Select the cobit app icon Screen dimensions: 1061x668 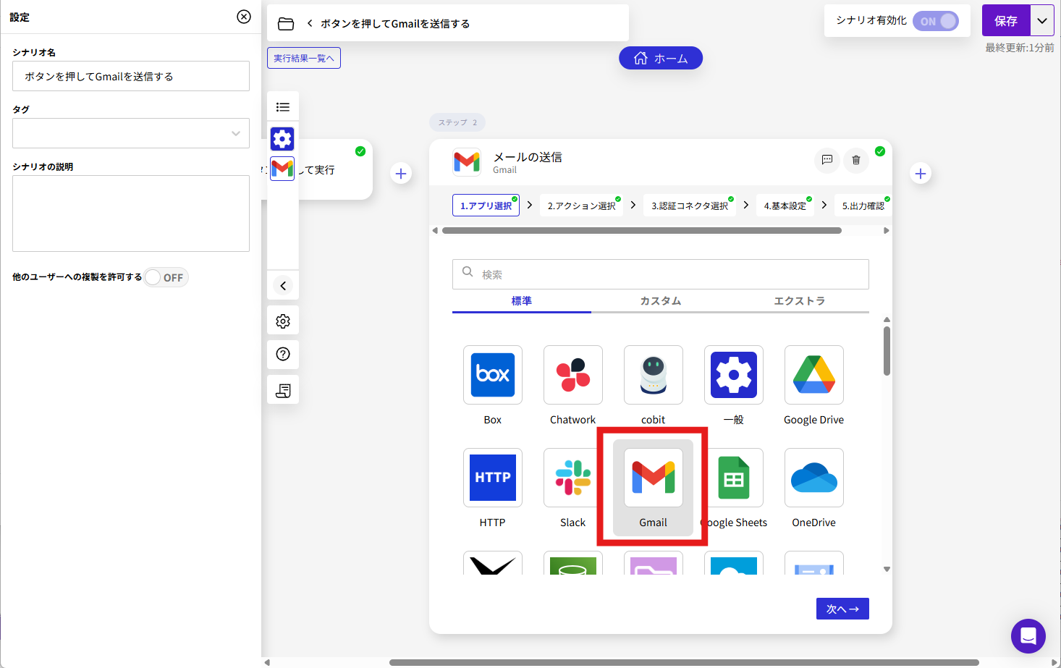(653, 375)
